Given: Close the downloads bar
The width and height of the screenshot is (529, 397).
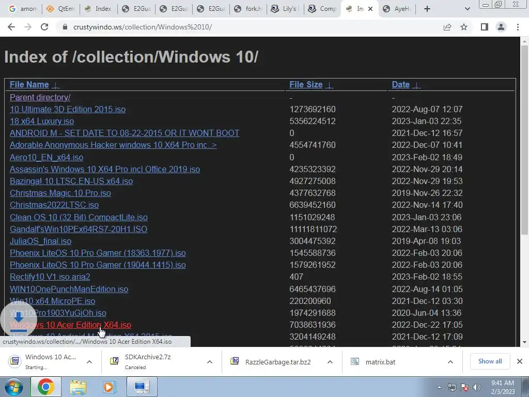Looking at the screenshot, I should [x=520, y=361].
